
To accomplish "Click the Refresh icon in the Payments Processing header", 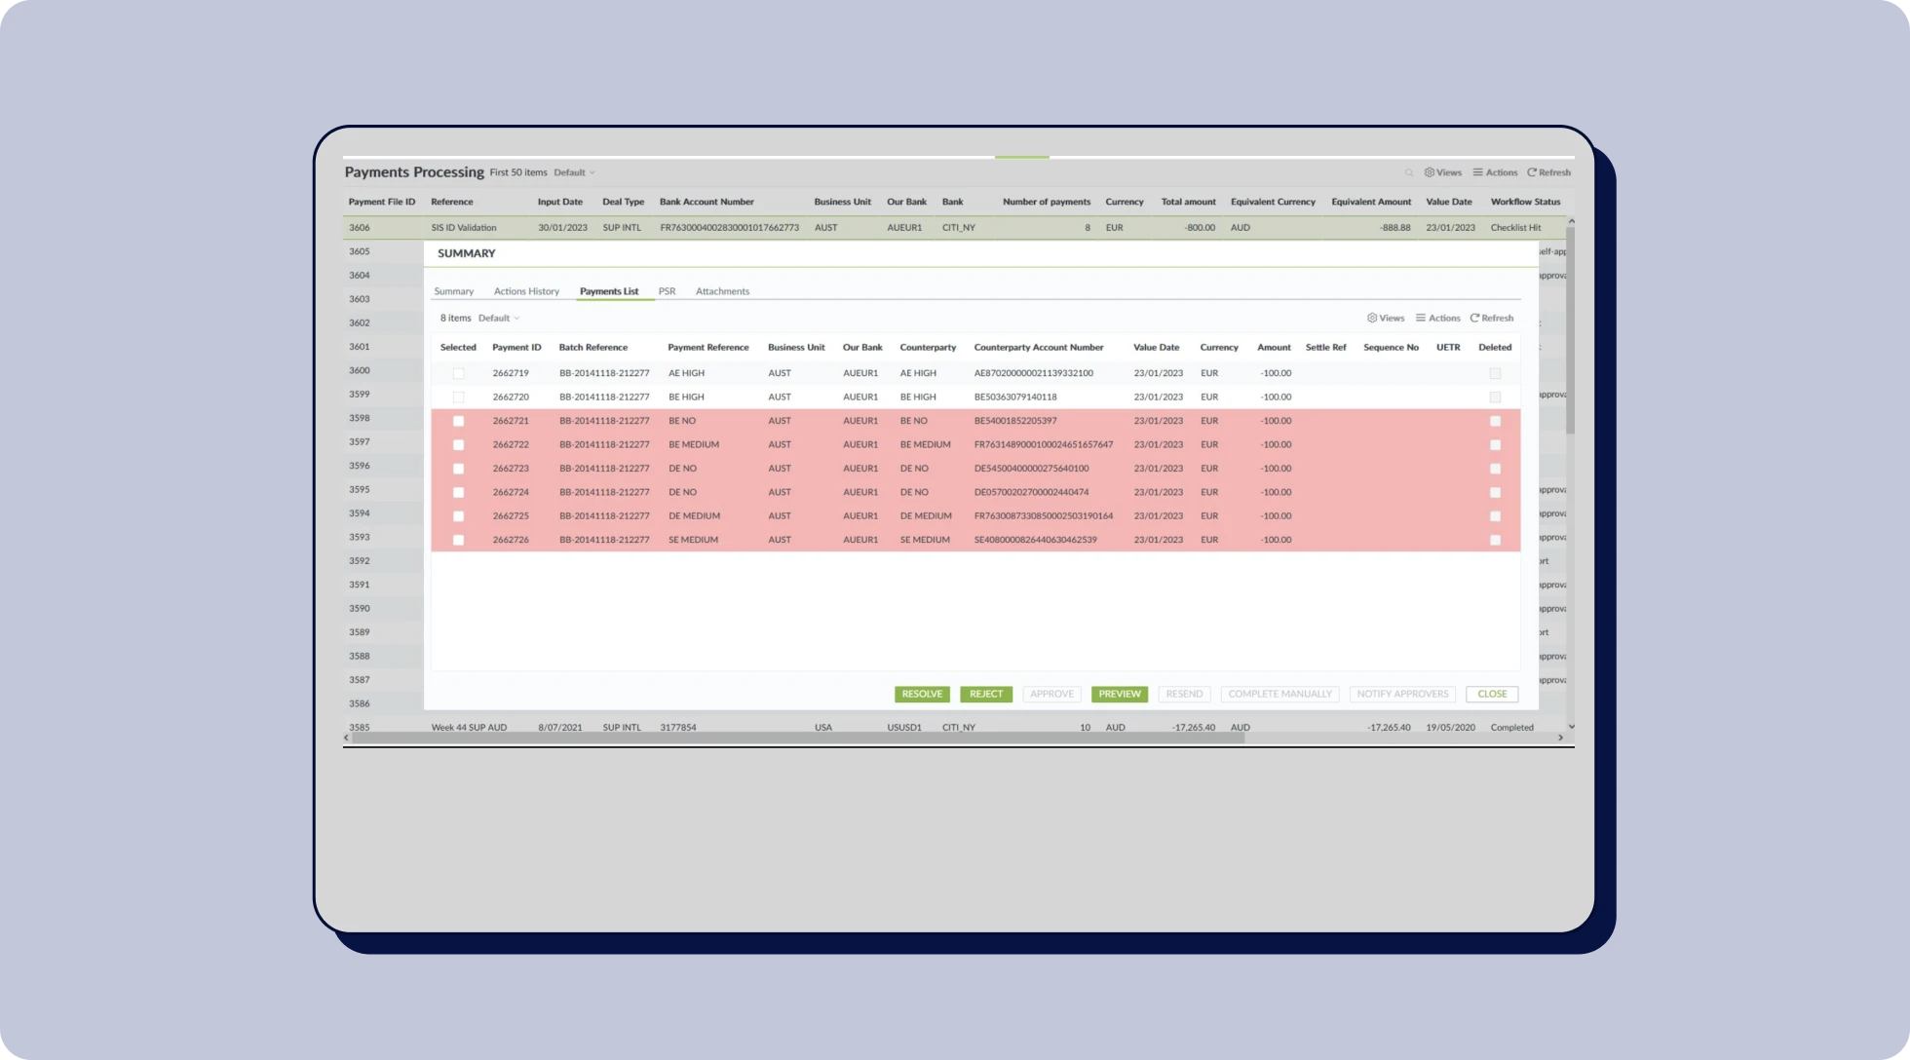I will [x=1531, y=172].
